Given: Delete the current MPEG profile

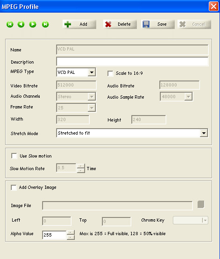Looking at the screenshot, I should pyautogui.click(x=120, y=24).
